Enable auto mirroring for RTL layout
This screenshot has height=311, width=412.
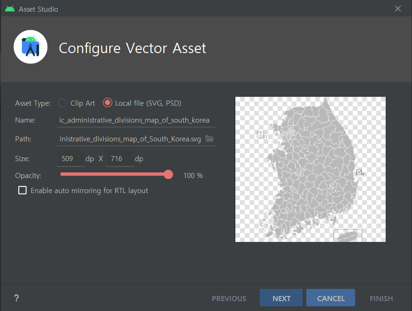pyautogui.click(x=22, y=190)
